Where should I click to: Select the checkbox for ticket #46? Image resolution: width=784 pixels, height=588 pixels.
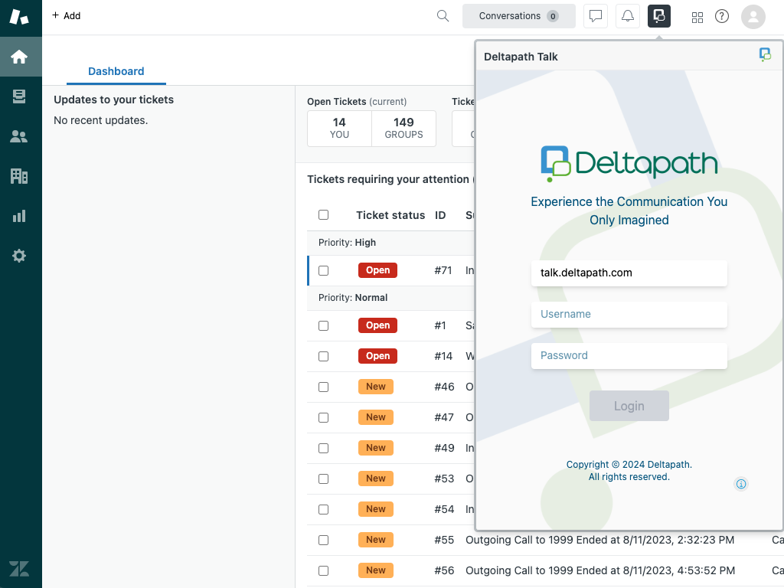pyautogui.click(x=323, y=387)
